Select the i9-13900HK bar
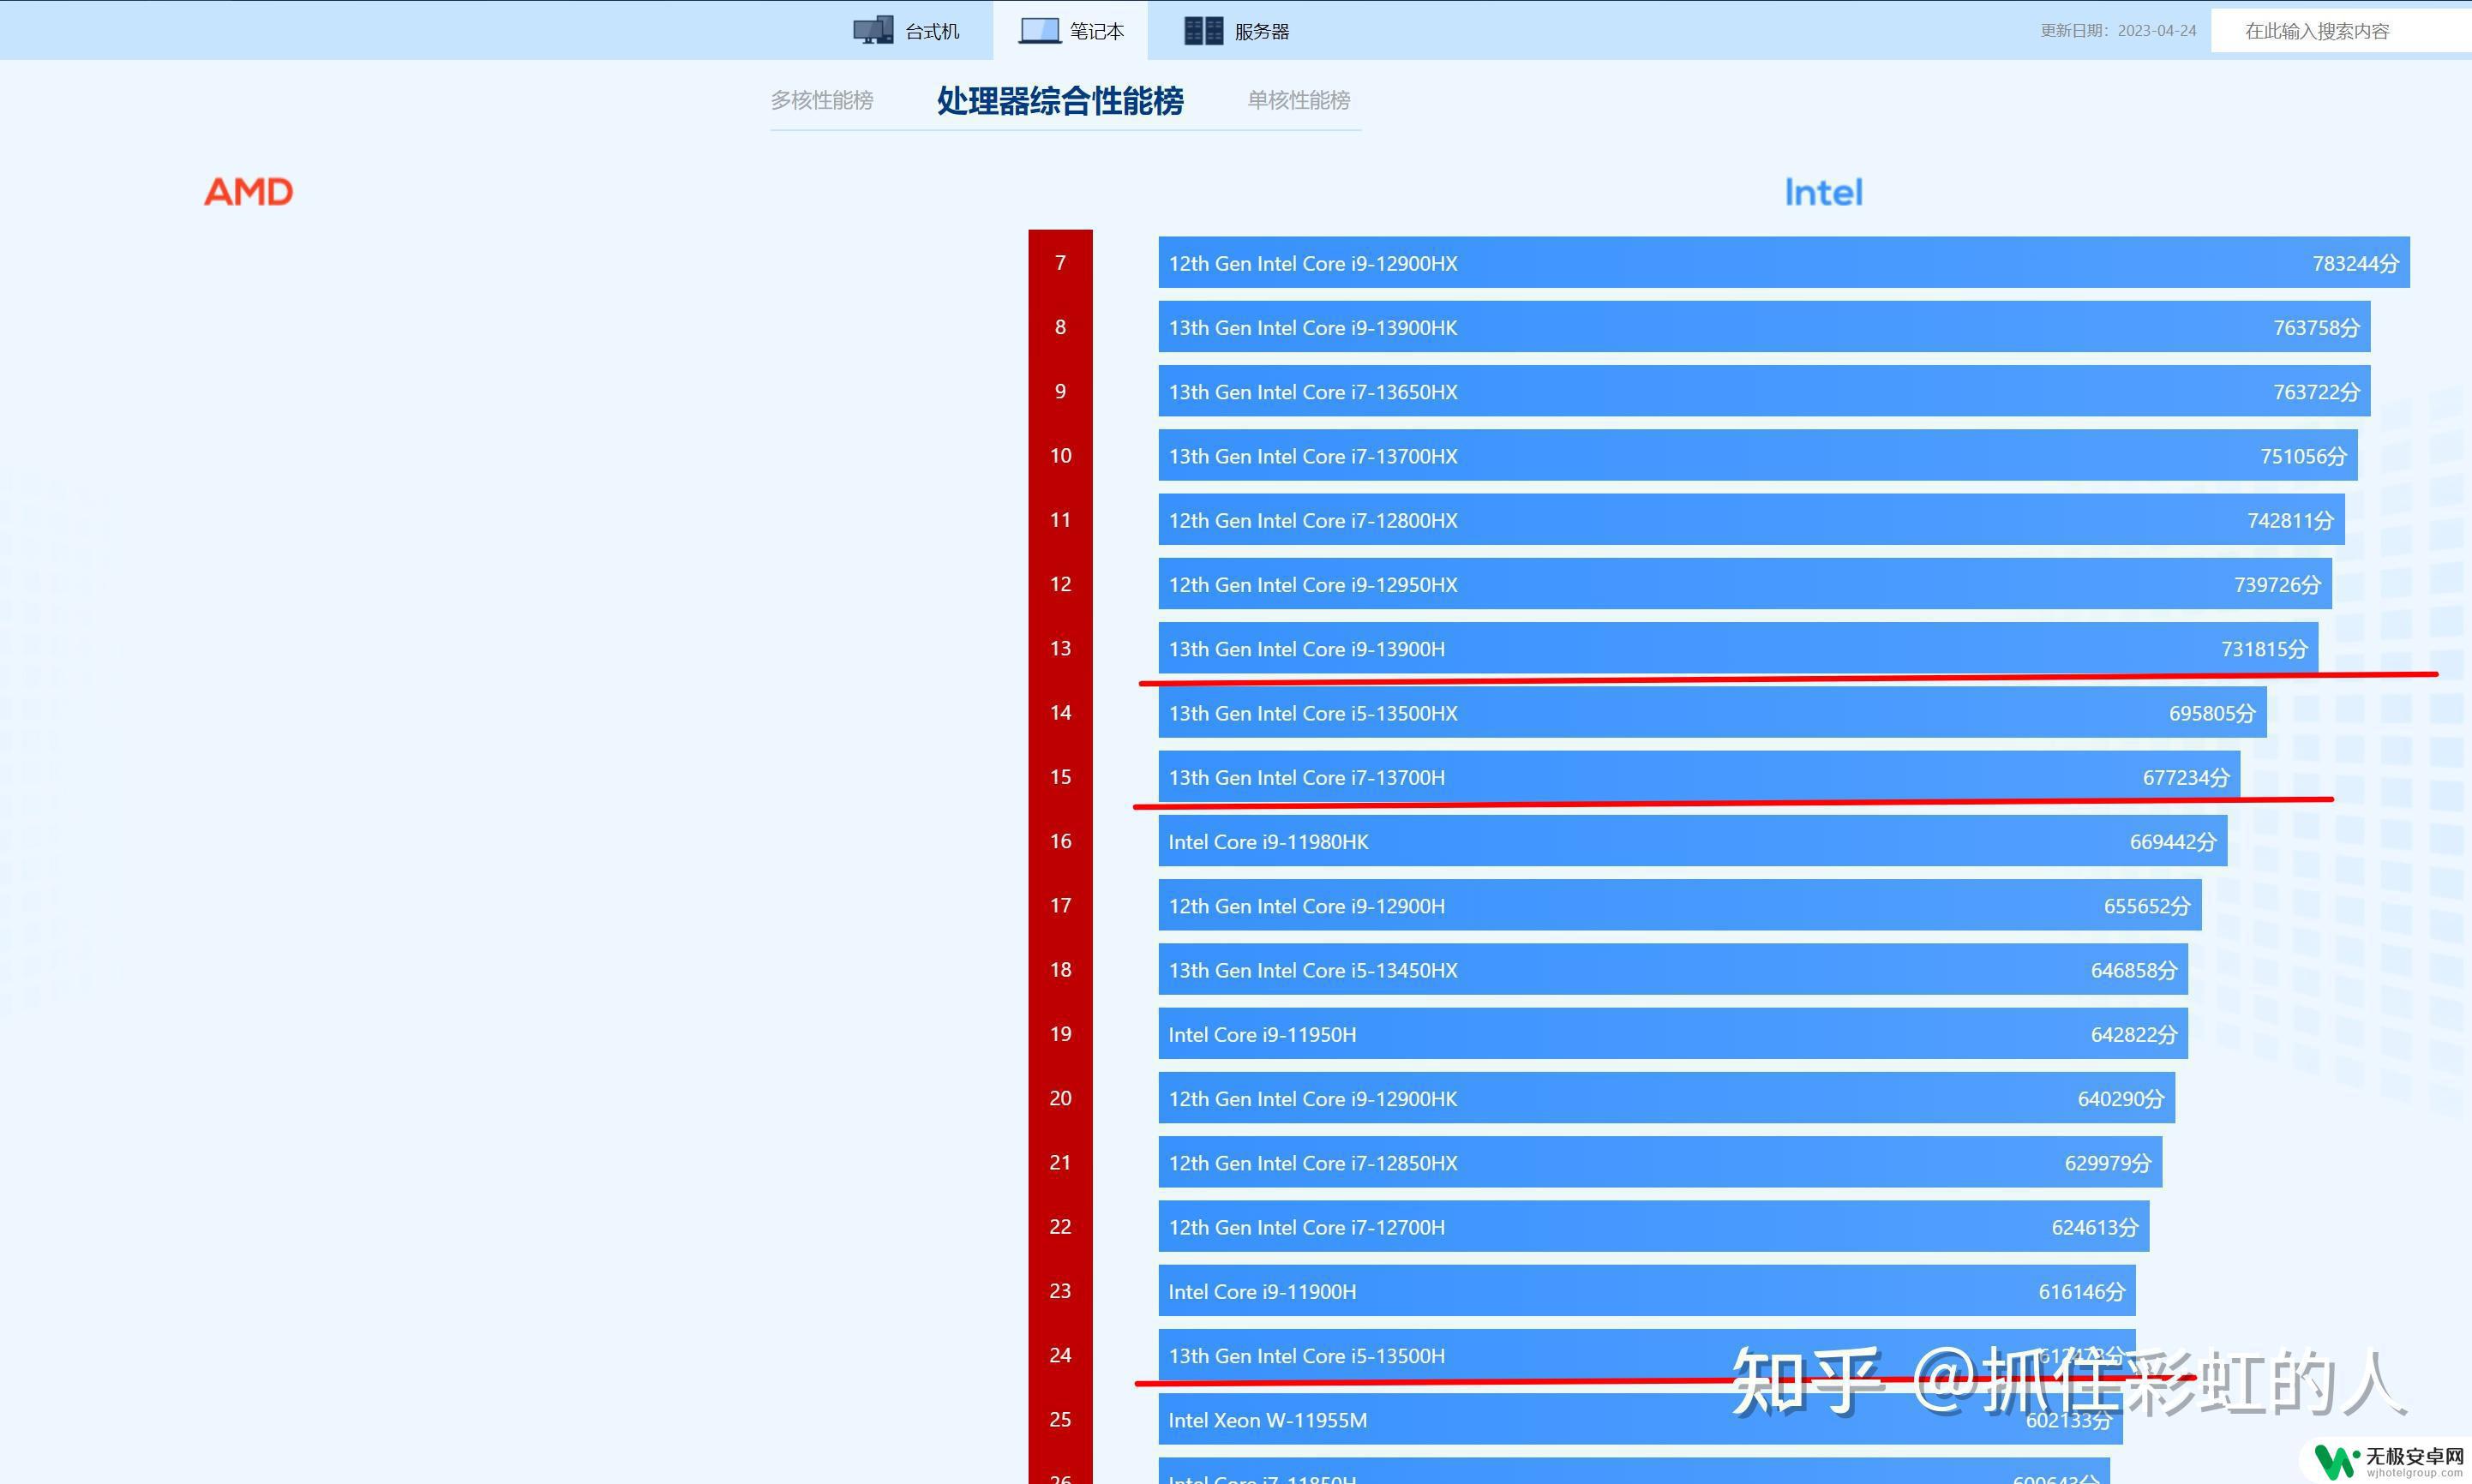This screenshot has height=1484, width=2472. click(x=1764, y=327)
